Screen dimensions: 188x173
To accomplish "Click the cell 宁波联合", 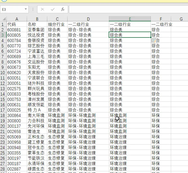I will click(37, 78).
